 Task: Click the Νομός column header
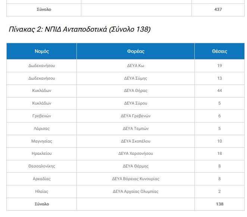point(42,51)
